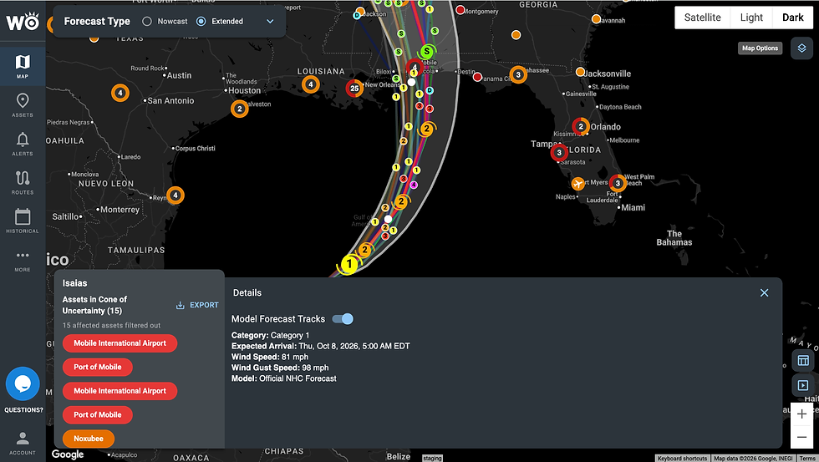
Task: Close the Details panel
Action: 764,293
